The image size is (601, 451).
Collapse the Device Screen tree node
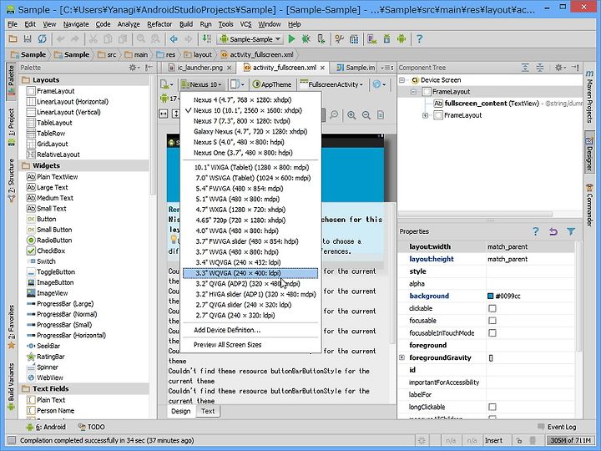click(402, 80)
